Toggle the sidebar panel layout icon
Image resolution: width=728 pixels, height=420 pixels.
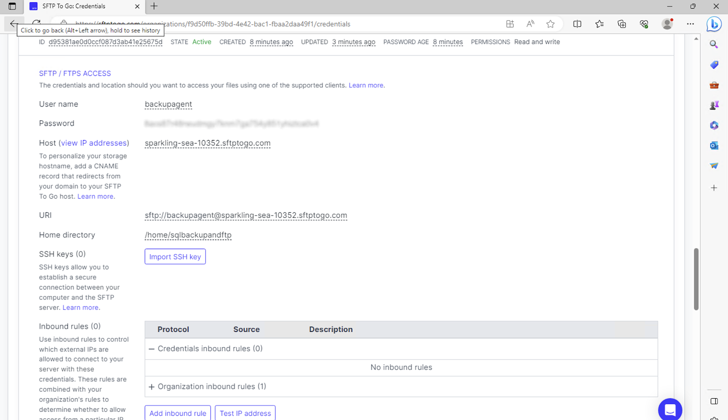click(714, 401)
